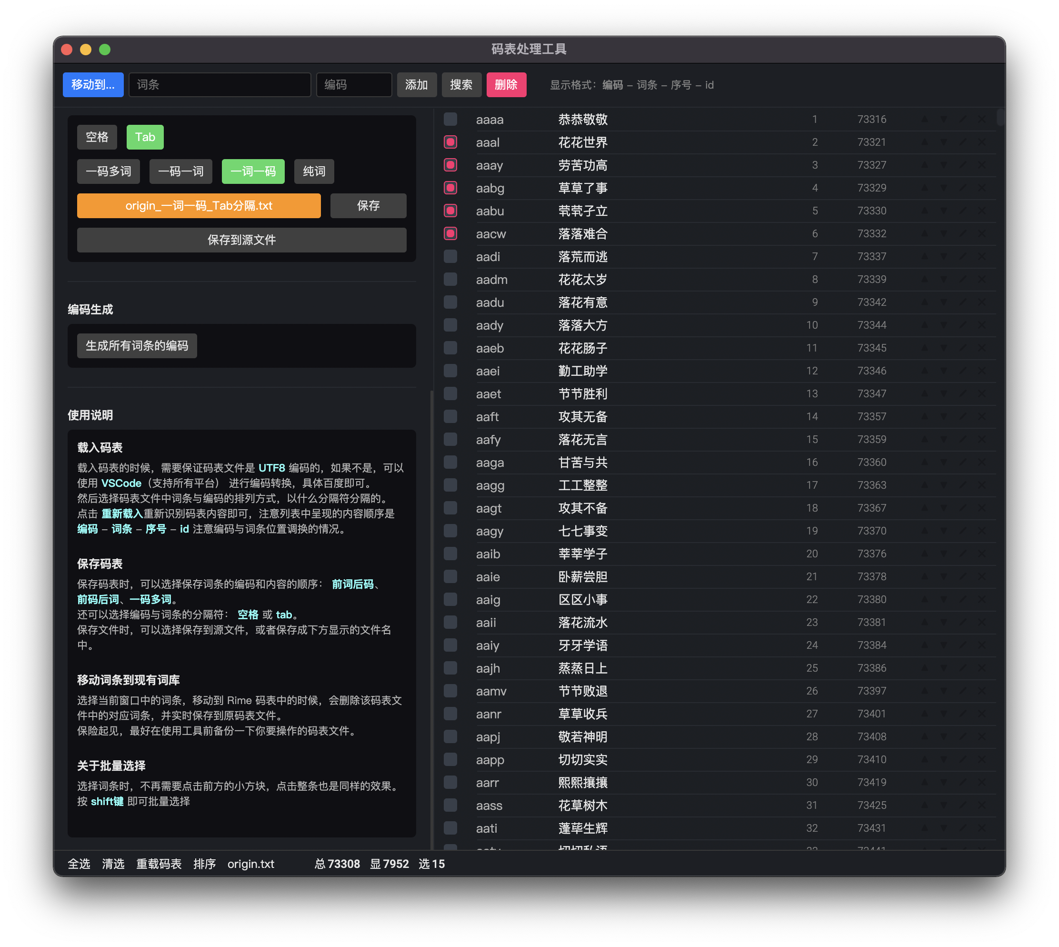The image size is (1059, 947).
Task: Click 重载码表 in the bottom bar
Action: pos(159,864)
